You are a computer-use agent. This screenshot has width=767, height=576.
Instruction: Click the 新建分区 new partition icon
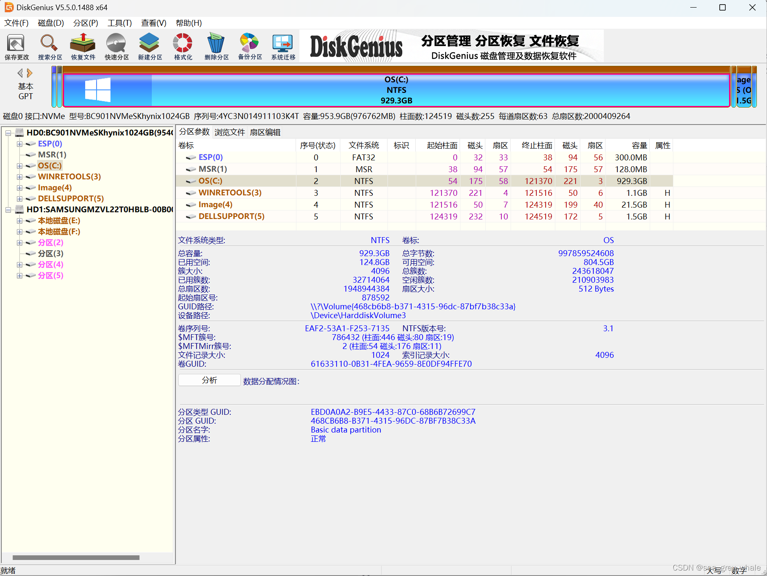pos(149,46)
